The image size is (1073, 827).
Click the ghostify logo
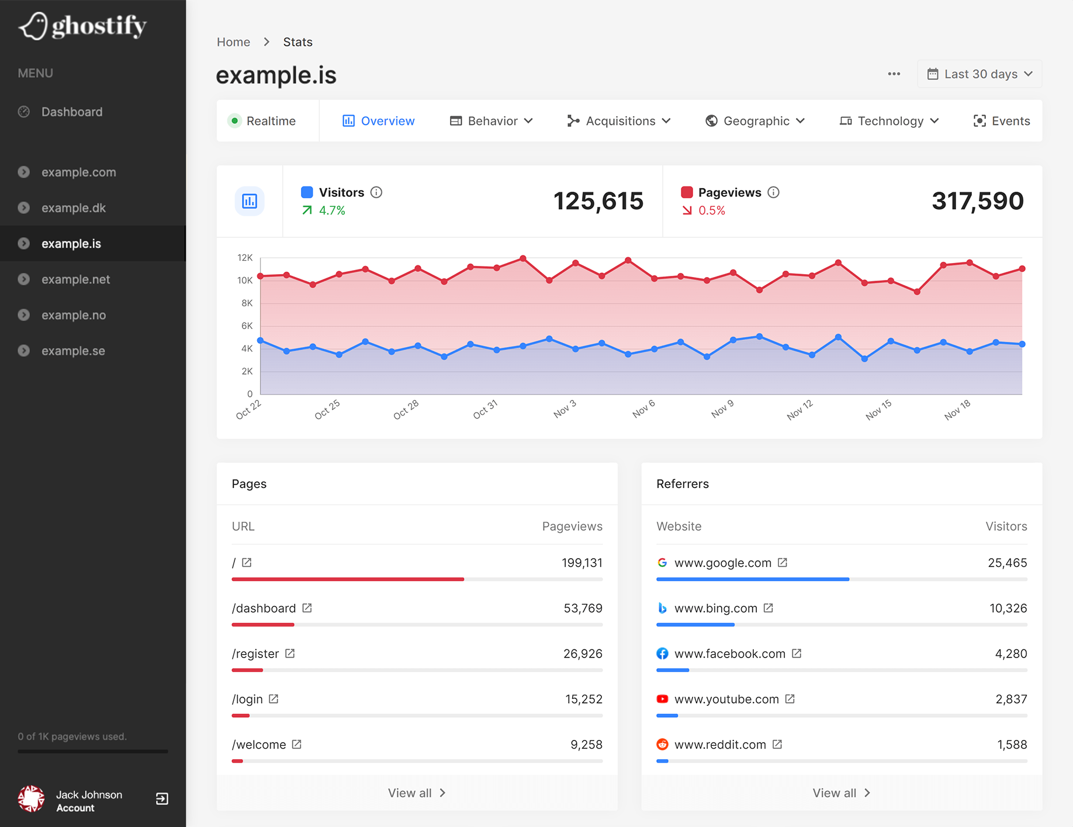pos(82,26)
